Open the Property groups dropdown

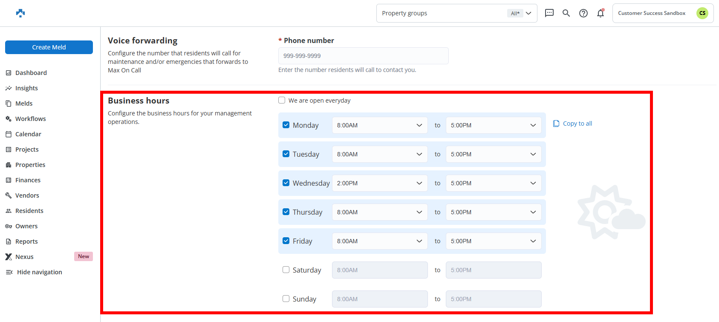(456, 13)
